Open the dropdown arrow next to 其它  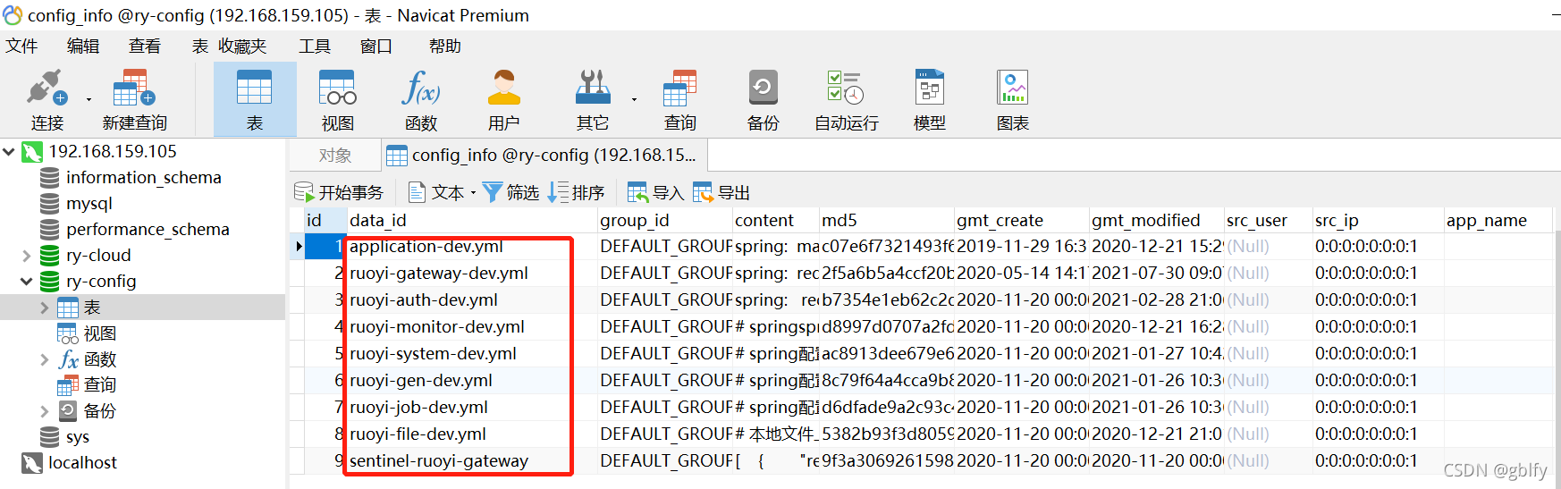click(634, 99)
